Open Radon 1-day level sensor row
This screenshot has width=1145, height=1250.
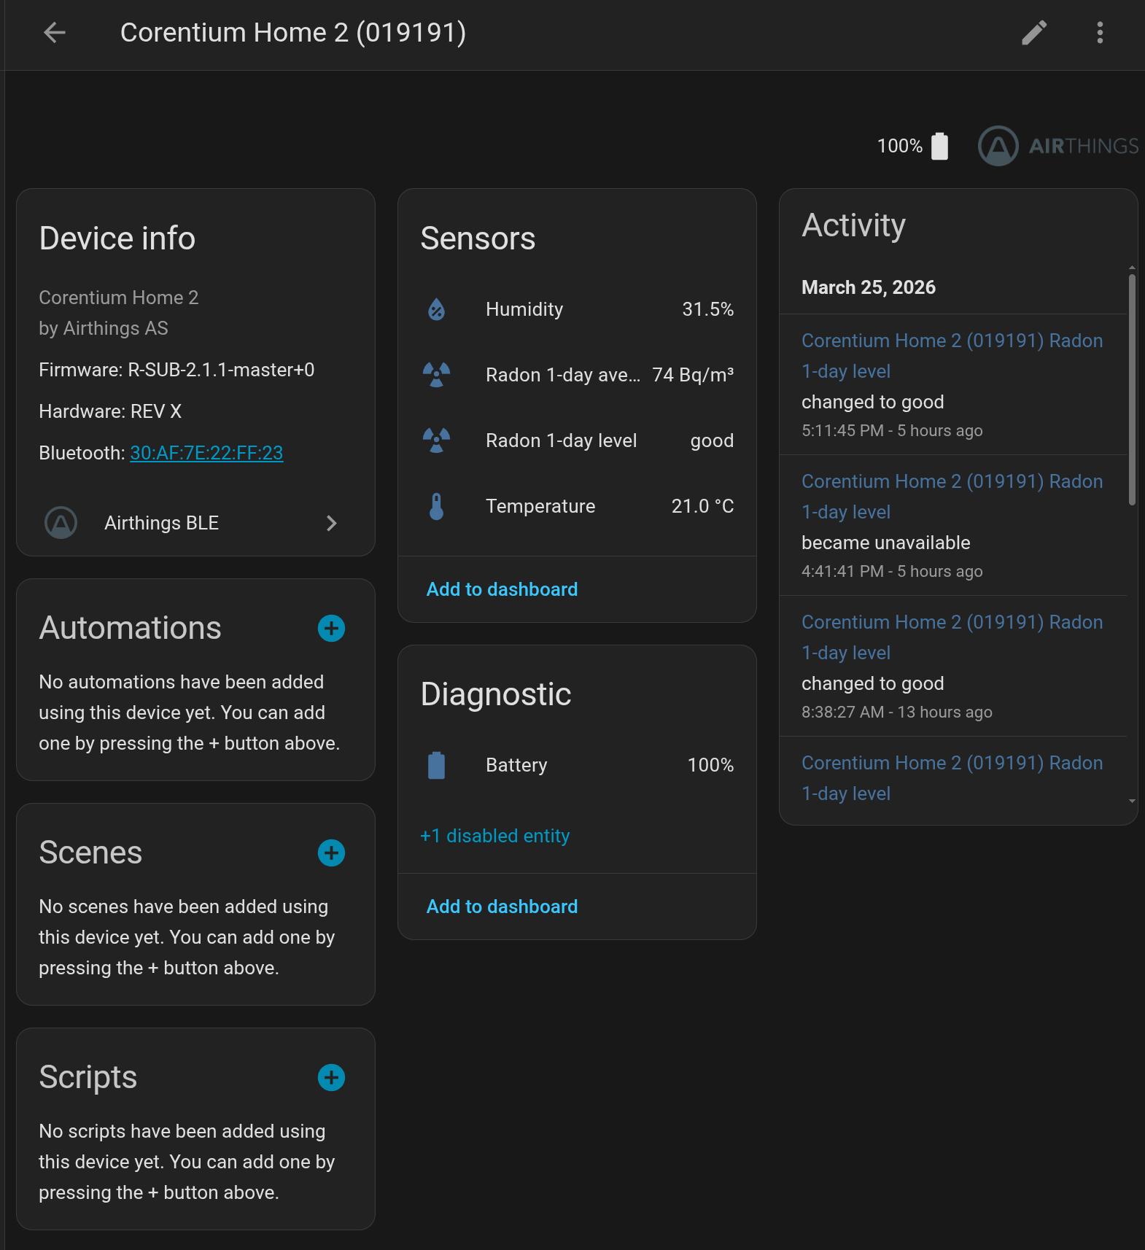click(577, 440)
